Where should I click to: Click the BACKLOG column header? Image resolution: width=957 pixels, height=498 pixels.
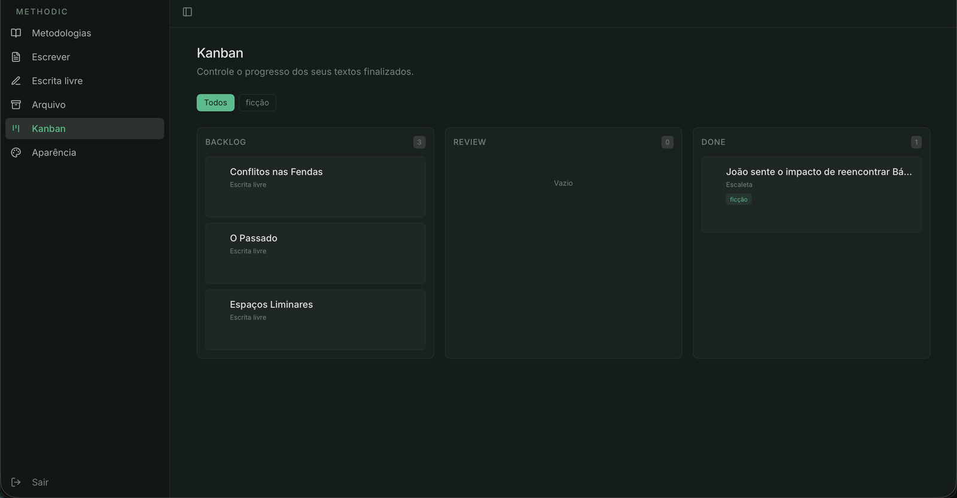point(225,142)
